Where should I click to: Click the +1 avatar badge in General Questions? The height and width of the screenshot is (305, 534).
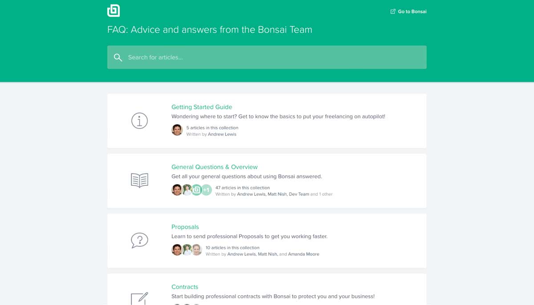[x=206, y=190]
